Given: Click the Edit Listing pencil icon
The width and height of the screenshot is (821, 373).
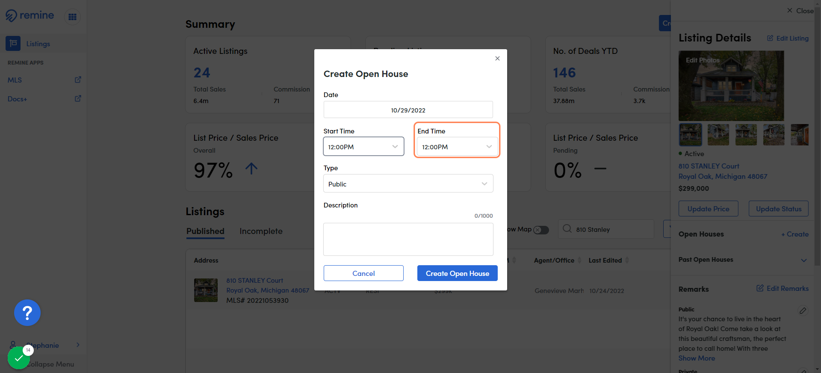Looking at the screenshot, I should tap(770, 38).
